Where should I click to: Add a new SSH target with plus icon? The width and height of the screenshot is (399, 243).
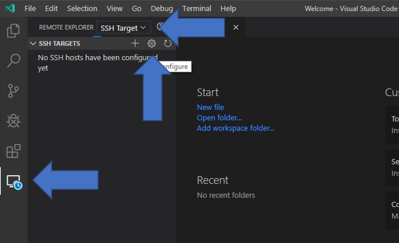(135, 44)
